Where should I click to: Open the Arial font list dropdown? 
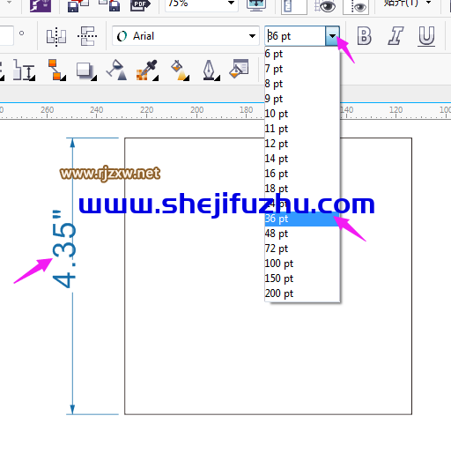[x=252, y=36]
